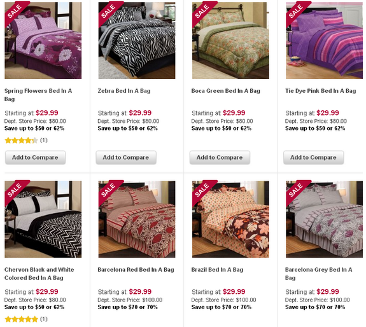
Task: View star rating of Spring Flowers set
Action: coord(21,141)
